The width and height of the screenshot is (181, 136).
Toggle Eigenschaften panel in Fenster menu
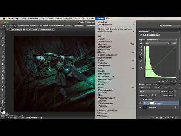pyautogui.click(x=115, y=57)
